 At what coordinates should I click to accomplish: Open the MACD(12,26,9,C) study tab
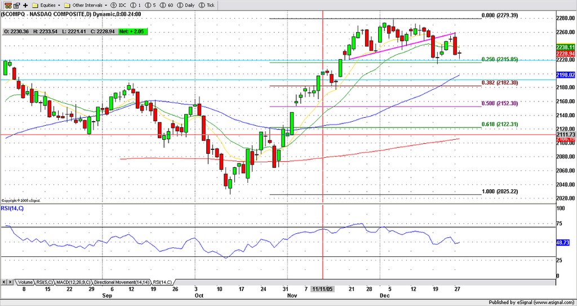tap(74, 282)
